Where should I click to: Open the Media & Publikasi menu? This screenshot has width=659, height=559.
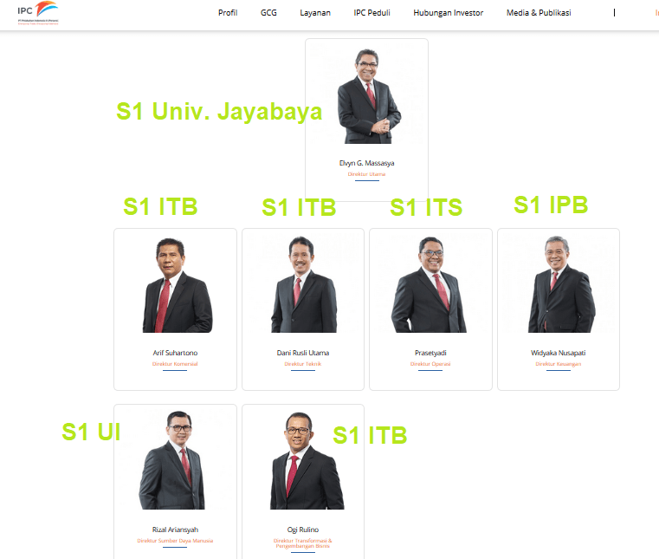click(539, 13)
